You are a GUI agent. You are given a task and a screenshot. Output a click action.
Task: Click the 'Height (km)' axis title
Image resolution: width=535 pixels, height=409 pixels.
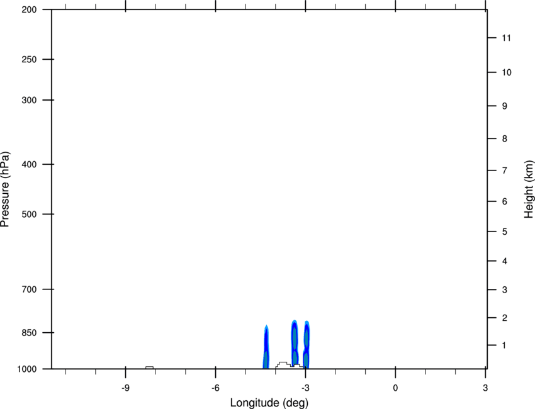pyautogui.click(x=529, y=189)
